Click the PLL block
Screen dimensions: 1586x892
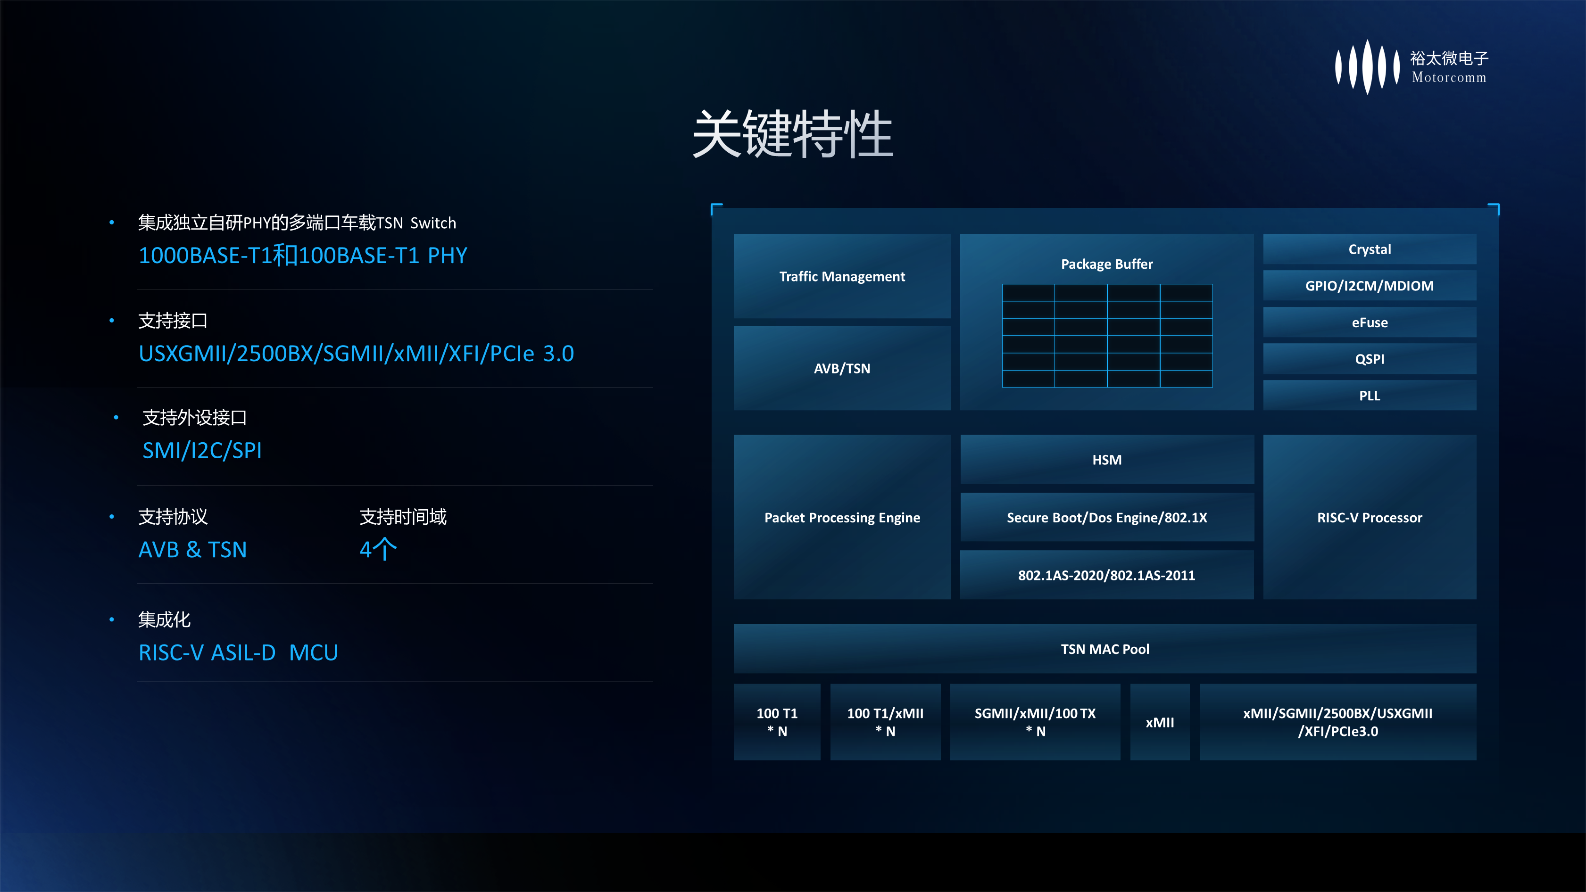pyautogui.click(x=1369, y=395)
